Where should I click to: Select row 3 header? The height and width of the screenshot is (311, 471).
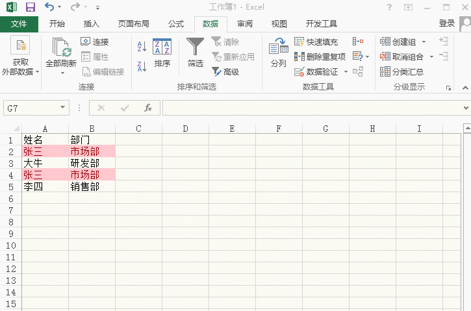pos(11,164)
